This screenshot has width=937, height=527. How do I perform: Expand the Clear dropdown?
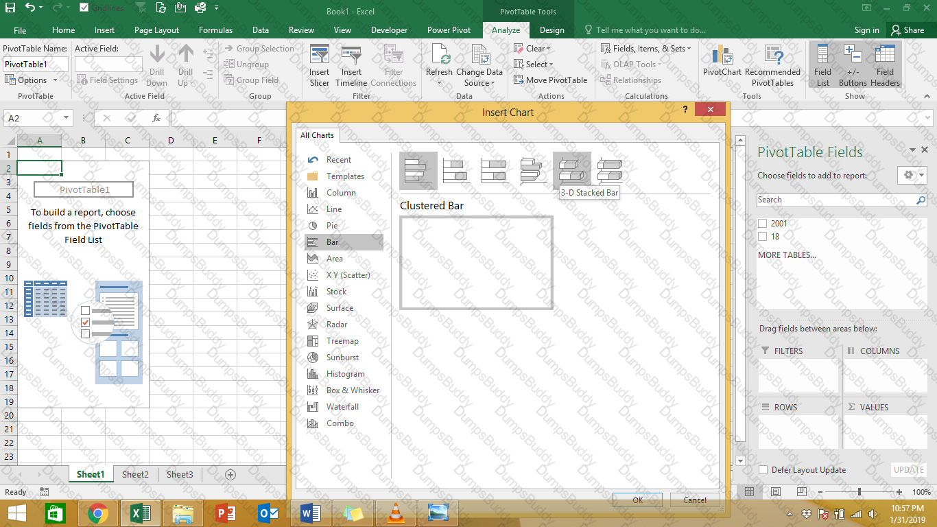532,49
